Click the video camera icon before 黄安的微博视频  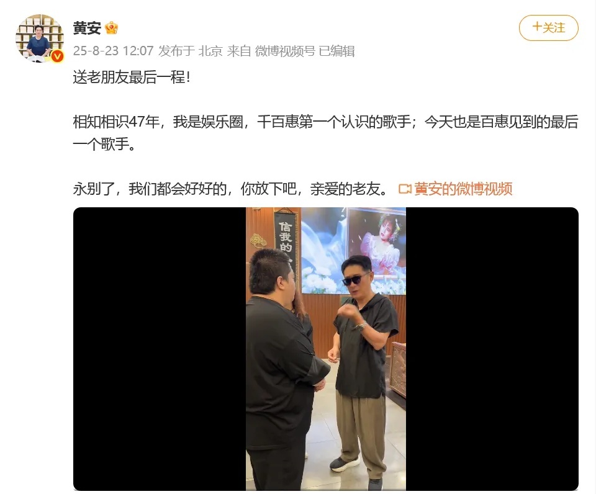pyautogui.click(x=405, y=189)
